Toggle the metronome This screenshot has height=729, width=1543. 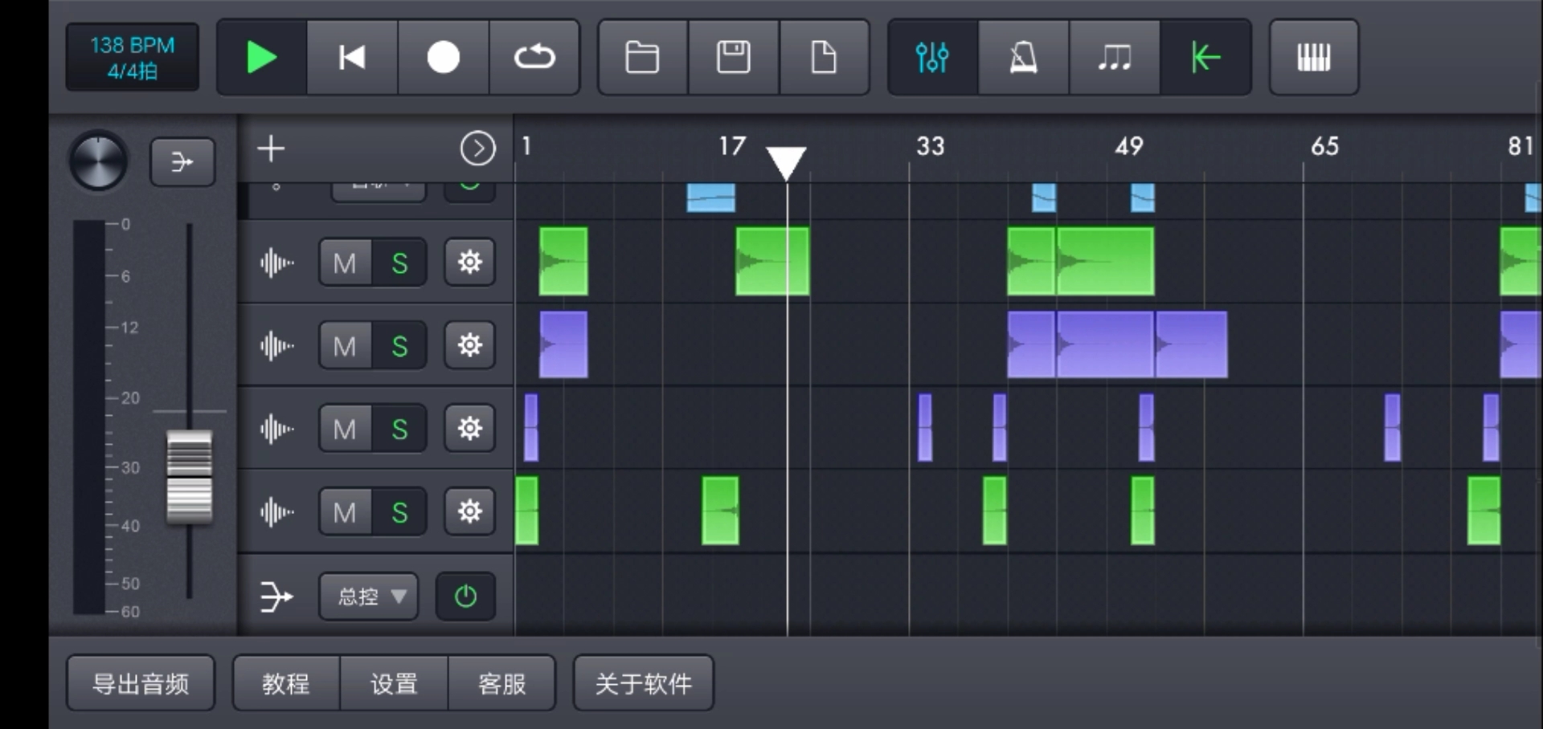pos(1023,58)
